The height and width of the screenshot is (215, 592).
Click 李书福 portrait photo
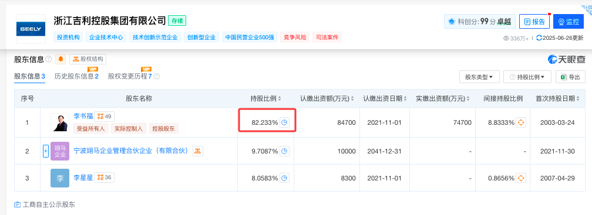[60, 122]
